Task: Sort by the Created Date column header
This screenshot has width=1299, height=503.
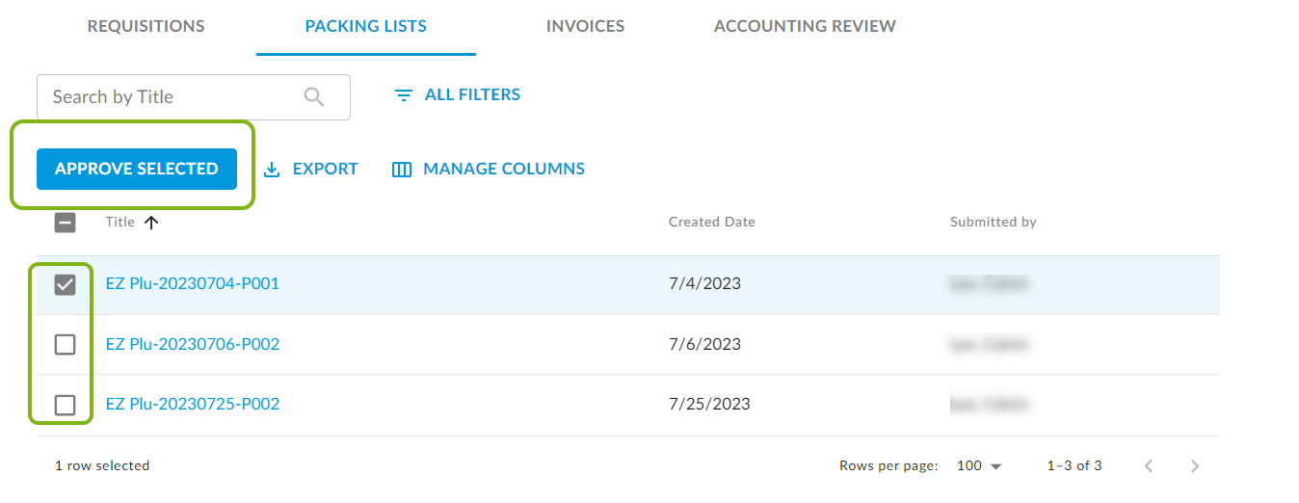Action: click(x=711, y=223)
